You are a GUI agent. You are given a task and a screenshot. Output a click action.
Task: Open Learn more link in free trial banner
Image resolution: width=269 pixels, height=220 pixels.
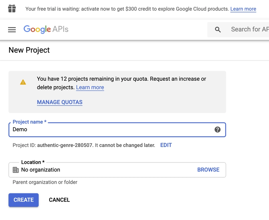(243, 9)
